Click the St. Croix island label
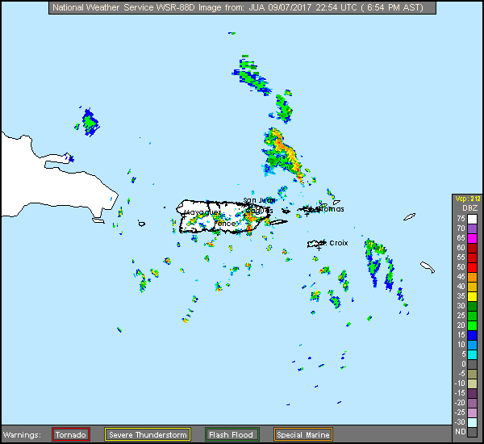This screenshot has height=444, width=484. coord(334,243)
